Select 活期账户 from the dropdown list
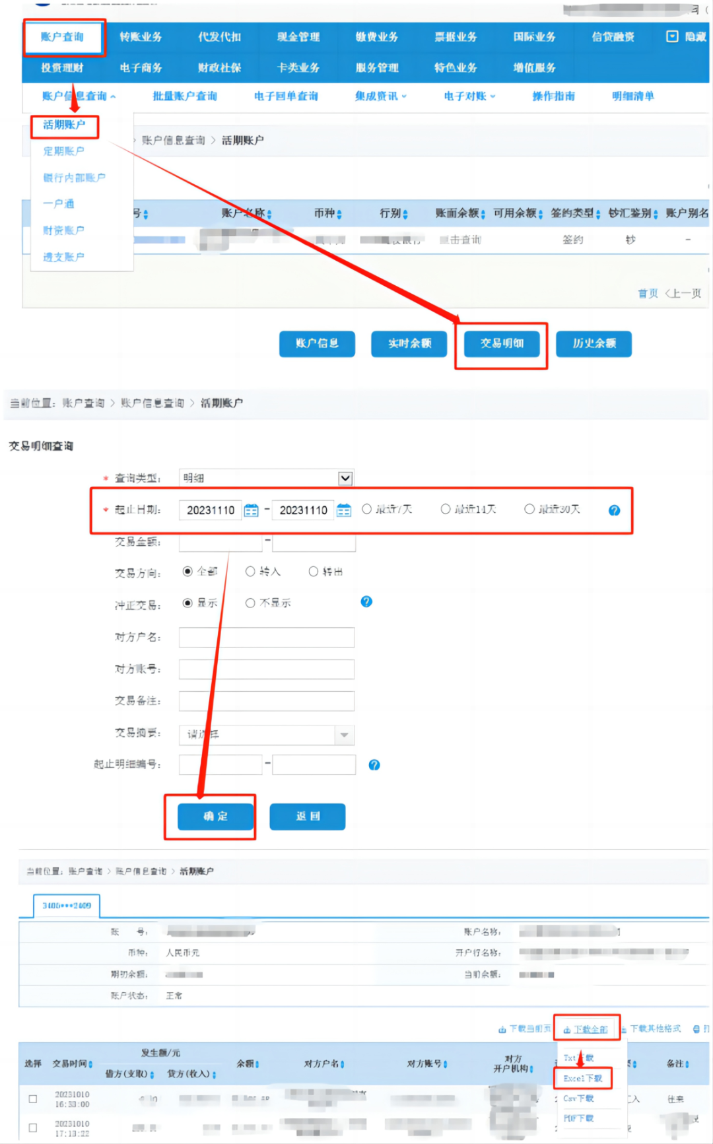This screenshot has width=713, height=1144. click(64, 125)
